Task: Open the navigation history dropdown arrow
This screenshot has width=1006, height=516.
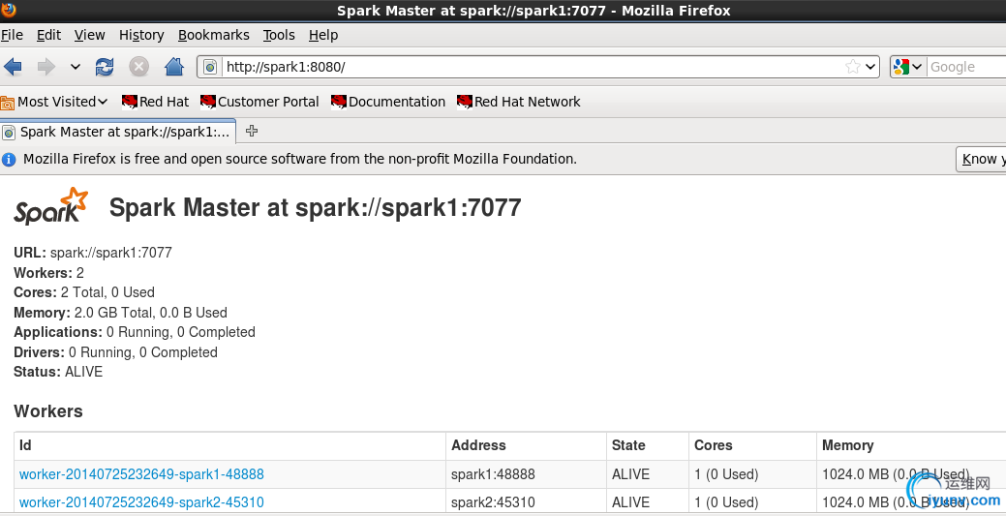Action: (x=76, y=67)
